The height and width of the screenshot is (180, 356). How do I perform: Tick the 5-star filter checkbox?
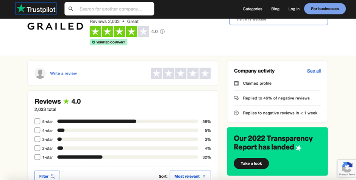pyautogui.click(x=37, y=121)
